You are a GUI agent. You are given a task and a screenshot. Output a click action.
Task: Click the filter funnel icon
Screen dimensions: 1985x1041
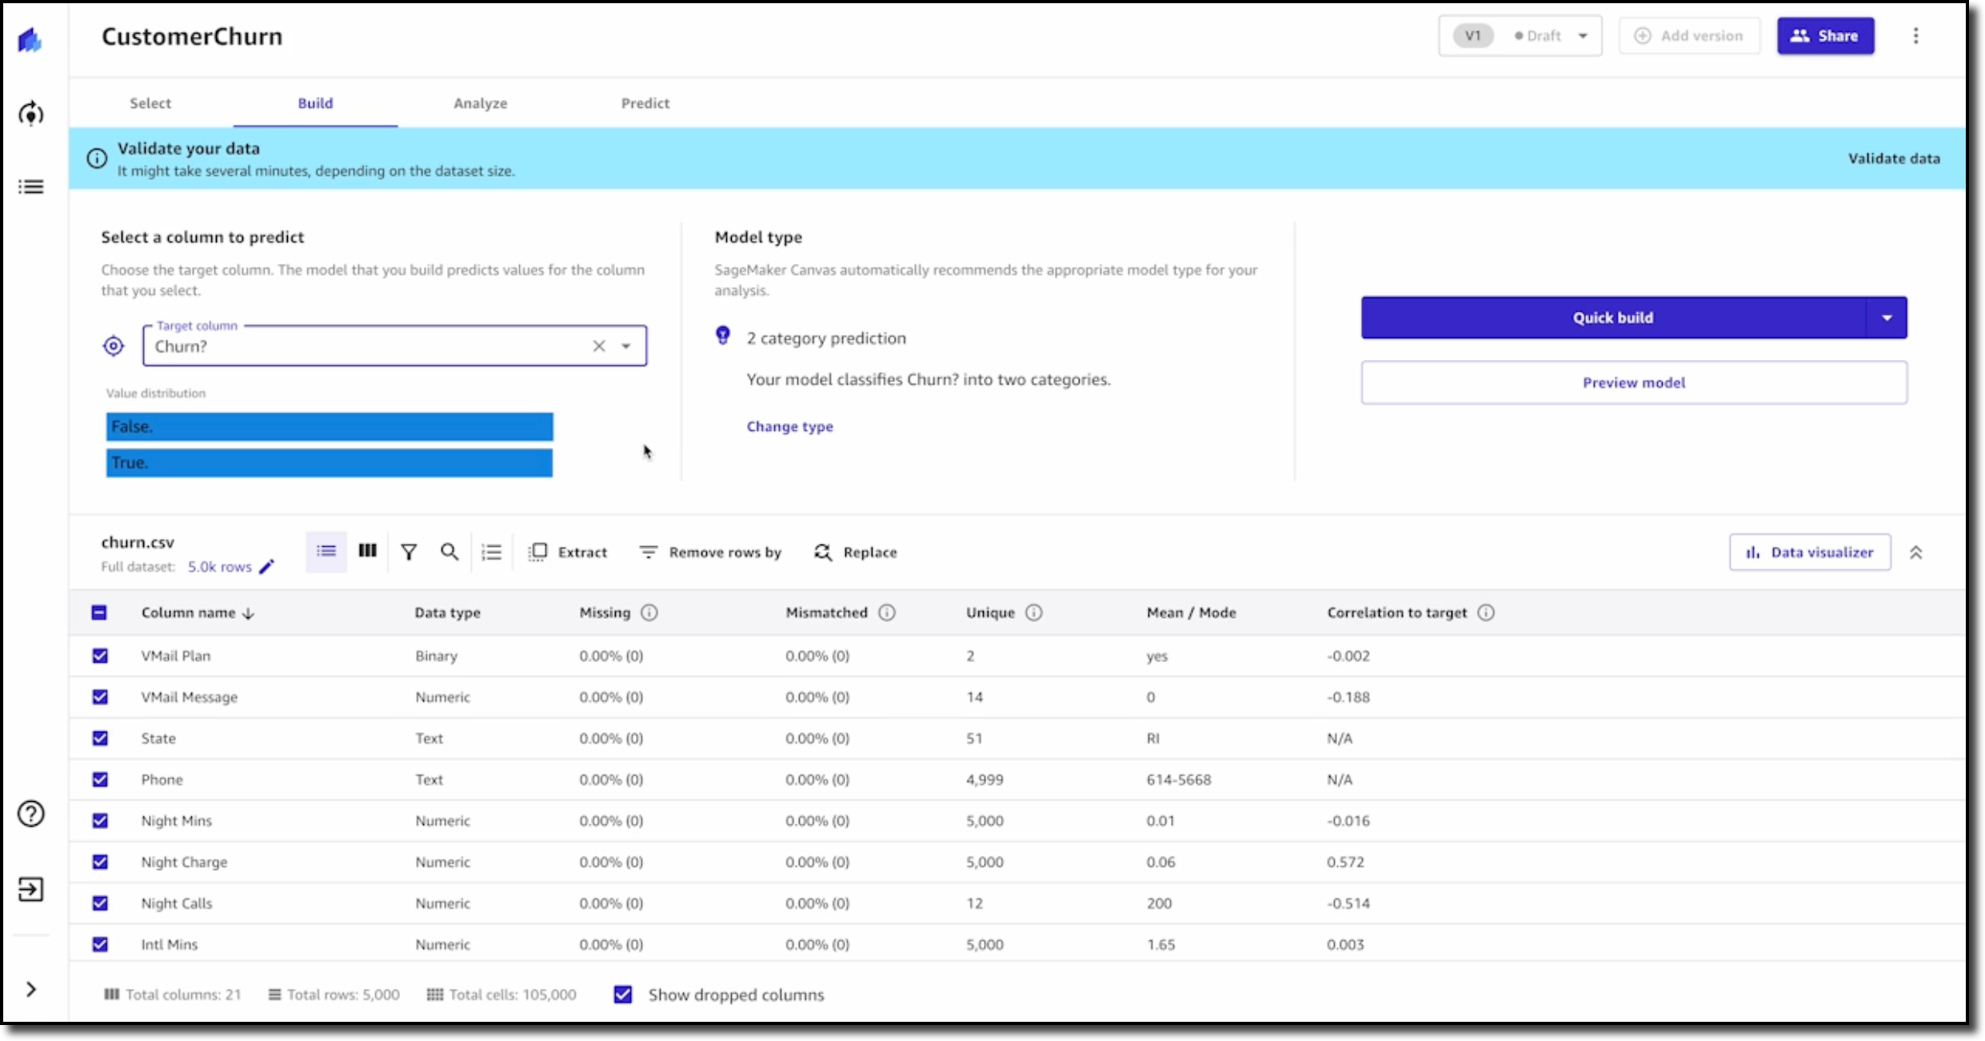tap(409, 552)
